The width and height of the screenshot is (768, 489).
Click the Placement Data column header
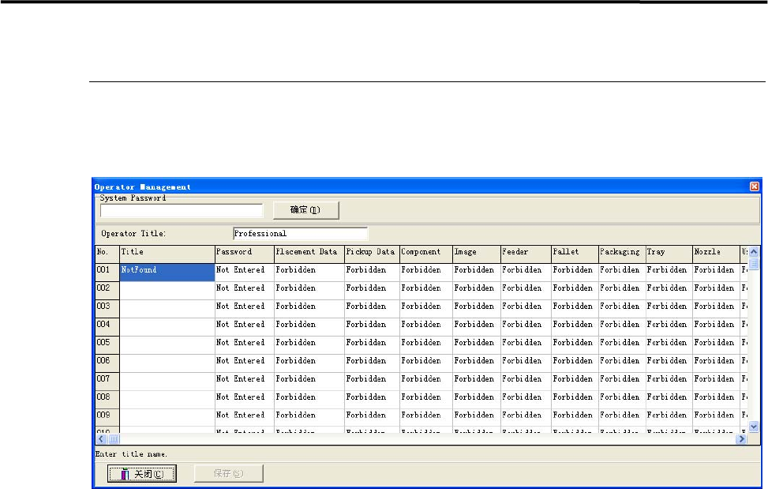308,252
